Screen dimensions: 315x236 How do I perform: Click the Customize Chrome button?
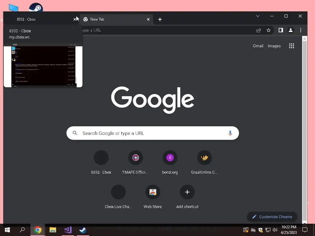click(x=272, y=217)
